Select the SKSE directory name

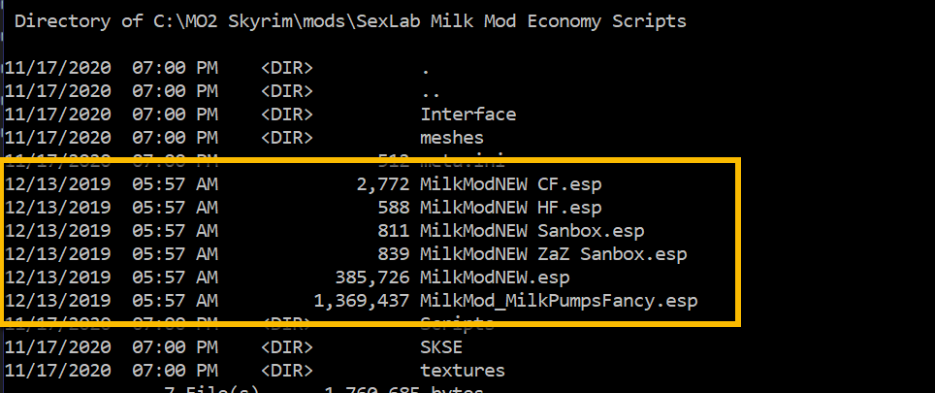441,347
